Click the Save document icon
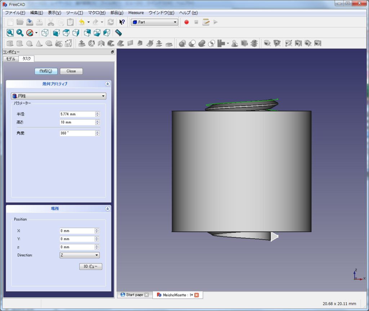This screenshot has height=311, width=369. point(30,22)
